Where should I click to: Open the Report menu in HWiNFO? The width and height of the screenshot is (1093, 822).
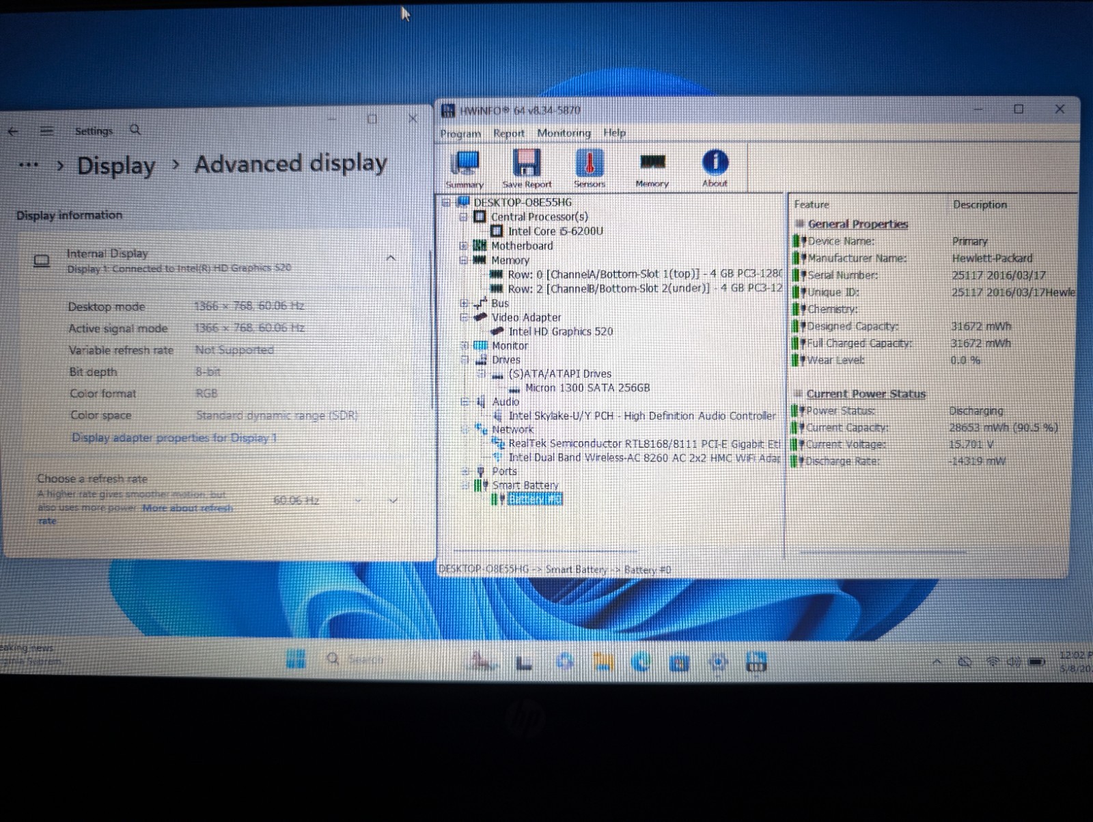(509, 133)
